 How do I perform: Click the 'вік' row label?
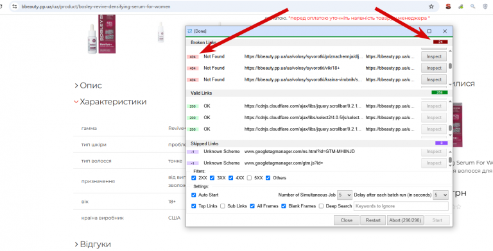(85, 202)
